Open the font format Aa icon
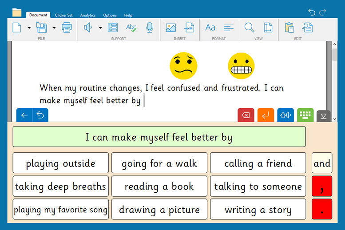 (210, 28)
